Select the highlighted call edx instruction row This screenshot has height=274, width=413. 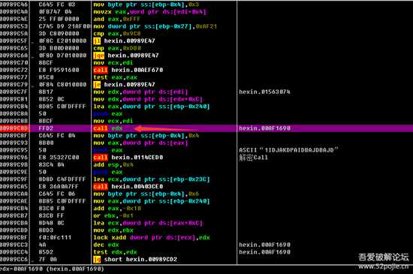pyautogui.click(x=206, y=128)
